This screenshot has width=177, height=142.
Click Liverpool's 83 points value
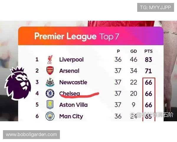tap(148, 60)
